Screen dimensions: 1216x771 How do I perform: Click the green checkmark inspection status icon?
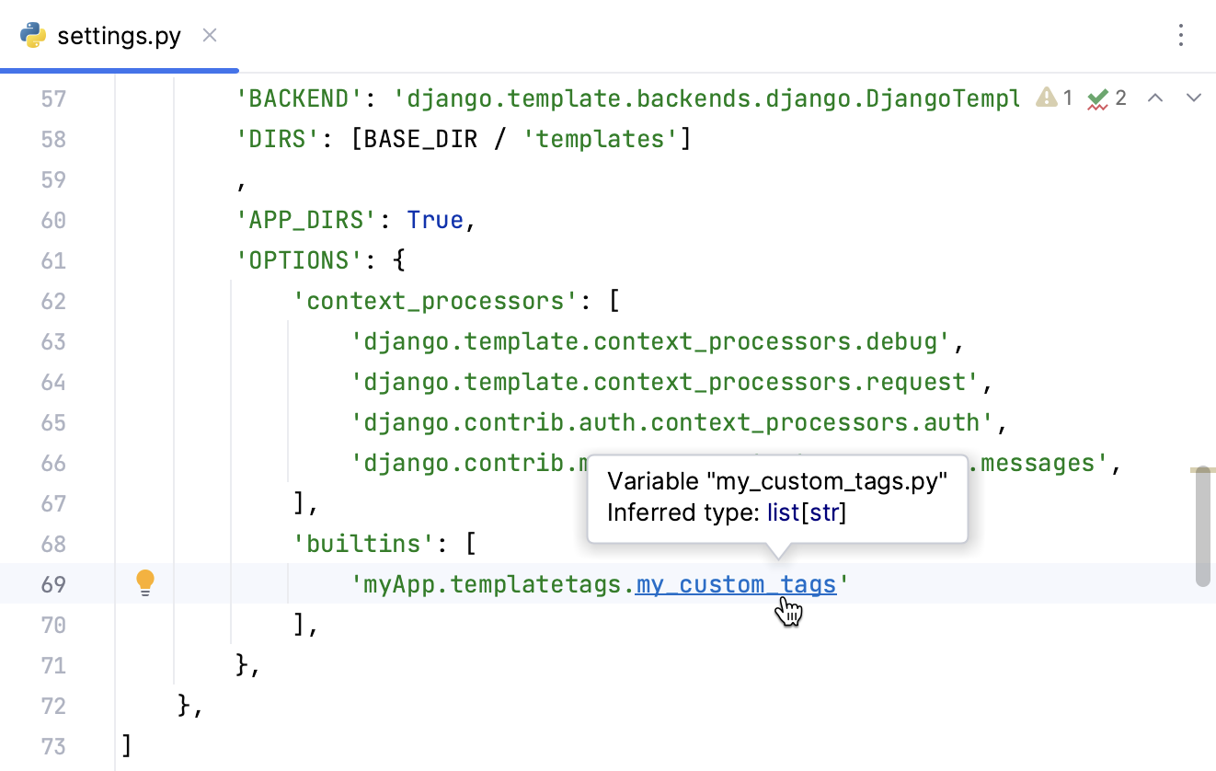point(1097,96)
